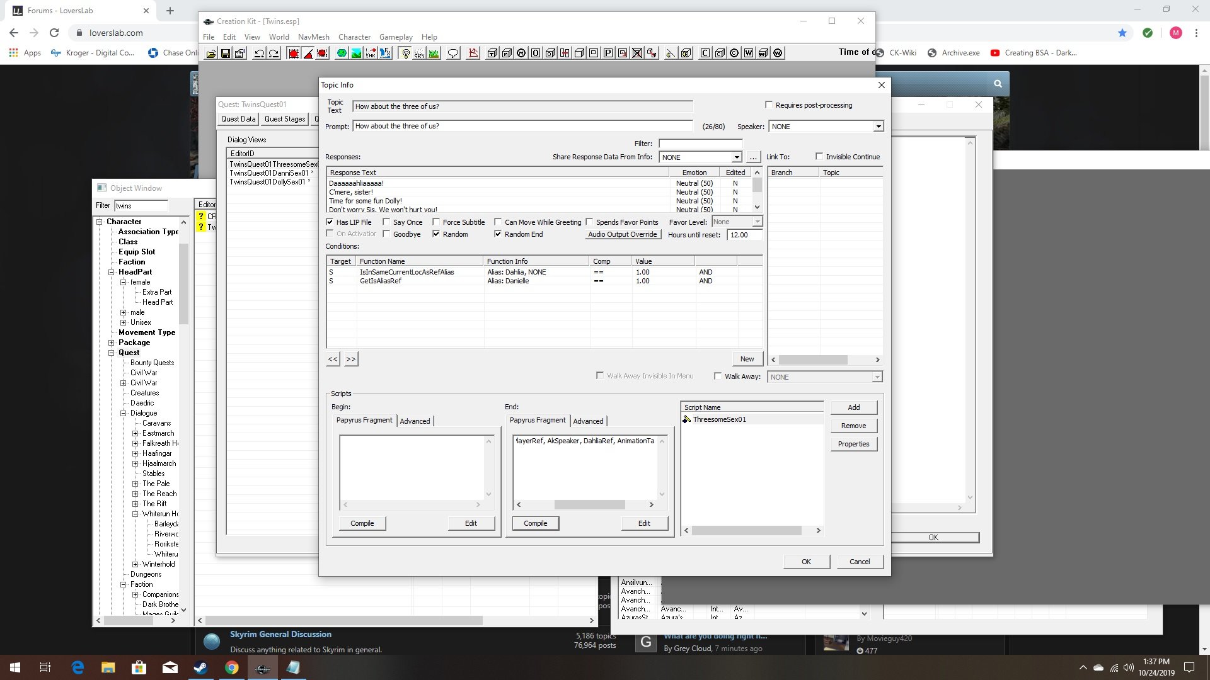This screenshot has height=680, width=1210.
Task: Click New to add a condition
Action: point(747,359)
